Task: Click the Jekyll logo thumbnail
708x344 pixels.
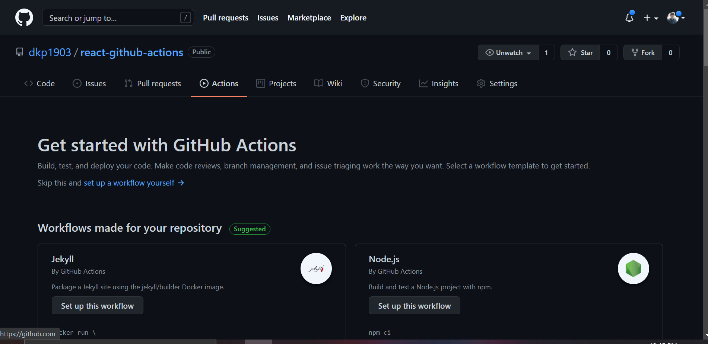Action: (316, 269)
